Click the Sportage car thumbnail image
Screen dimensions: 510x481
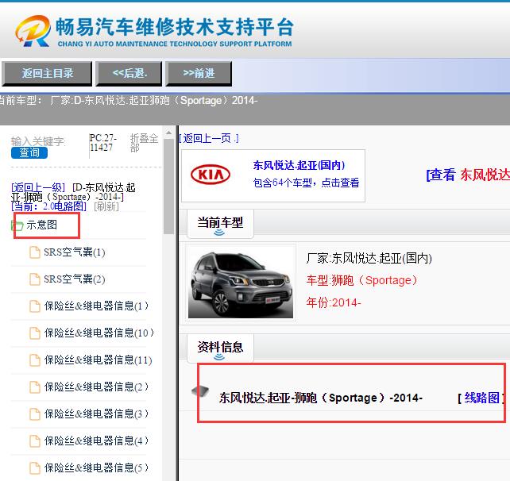[241, 283]
